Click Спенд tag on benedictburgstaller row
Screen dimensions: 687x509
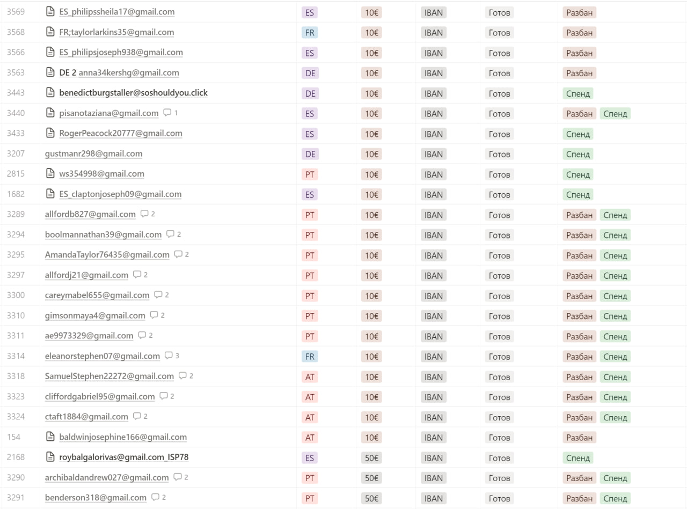coord(578,93)
